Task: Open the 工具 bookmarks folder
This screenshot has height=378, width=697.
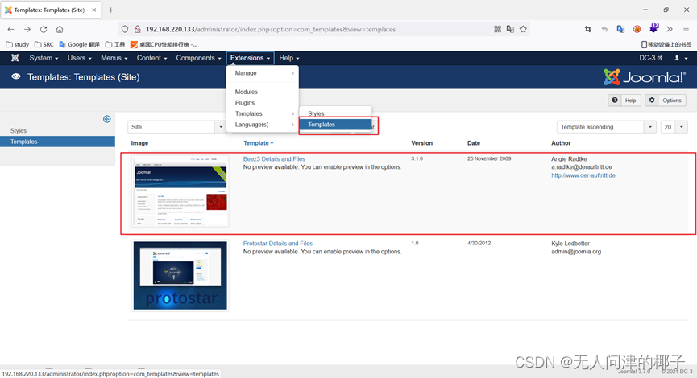Action: (x=115, y=44)
